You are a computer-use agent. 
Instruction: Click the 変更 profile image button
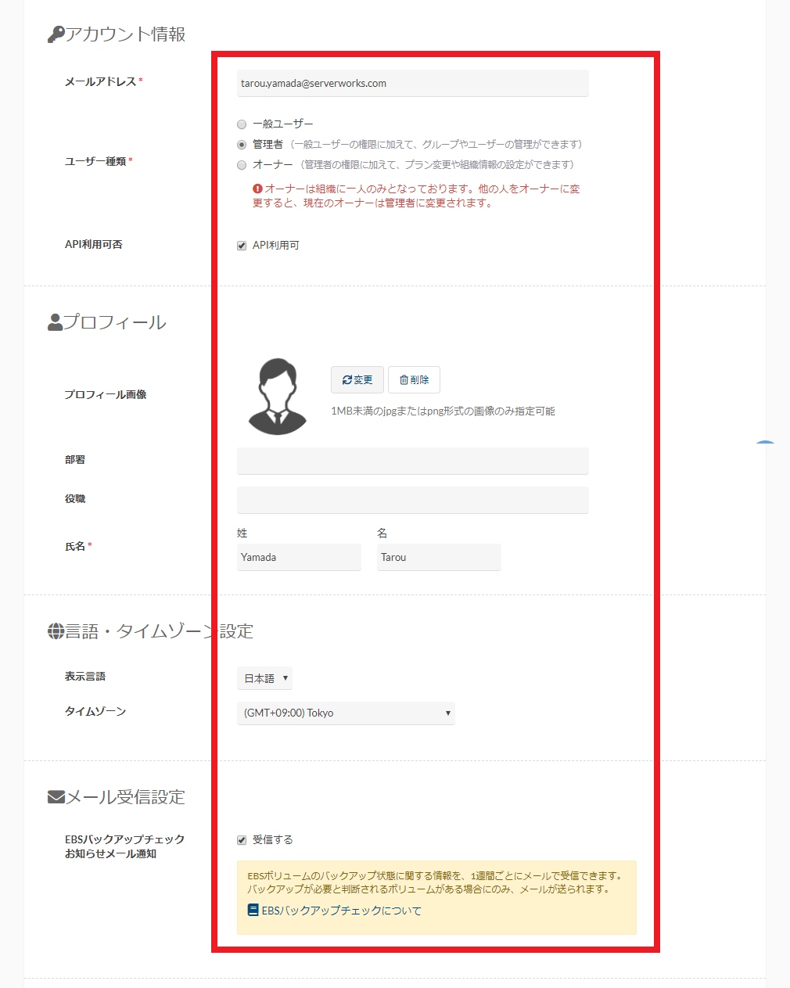click(357, 379)
